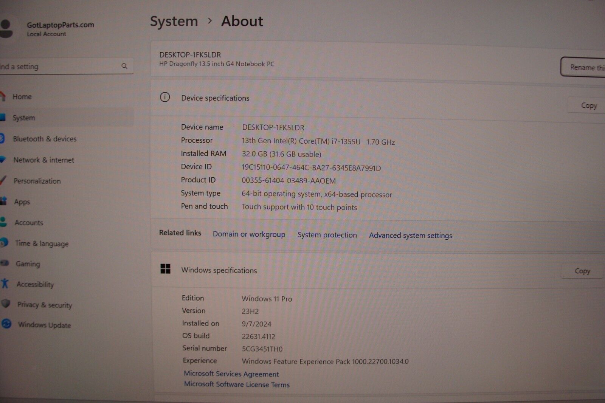
Task: Click the OS build value 22631.4112
Action: [258, 336]
